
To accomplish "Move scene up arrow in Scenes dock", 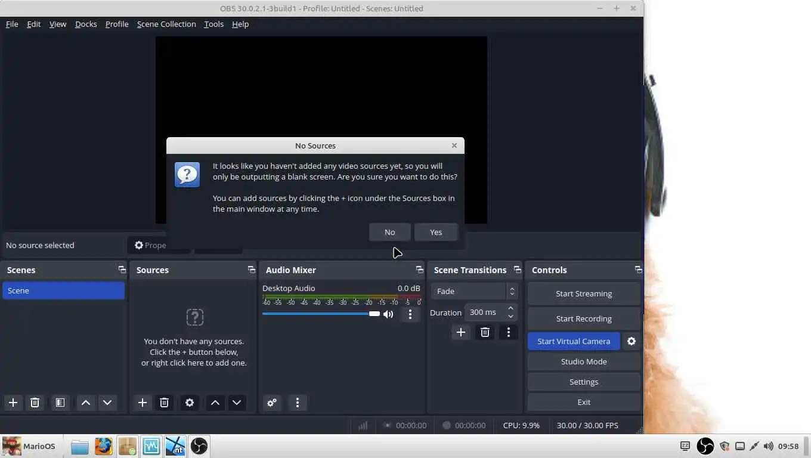I will pyautogui.click(x=86, y=403).
